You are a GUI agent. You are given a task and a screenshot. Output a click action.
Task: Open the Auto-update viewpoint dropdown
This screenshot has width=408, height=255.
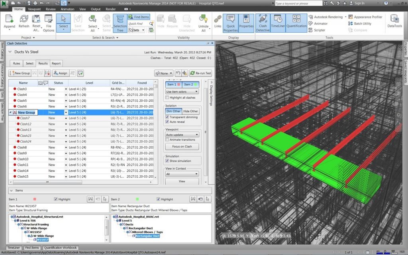(182, 135)
